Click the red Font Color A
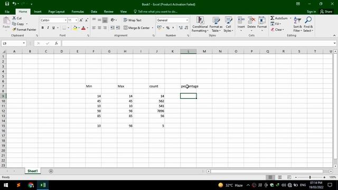This screenshot has width=338, height=190. pyautogui.click(x=83, y=28)
